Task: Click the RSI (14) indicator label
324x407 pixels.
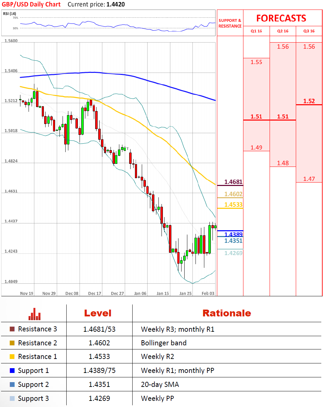Action: [10, 14]
